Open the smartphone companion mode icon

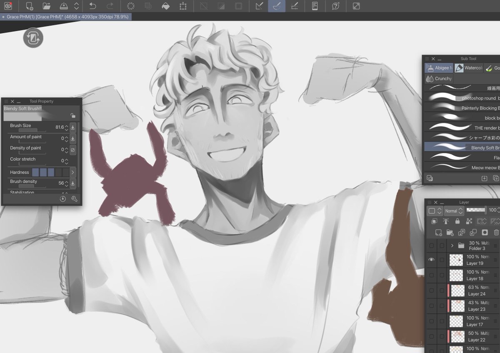click(x=315, y=6)
